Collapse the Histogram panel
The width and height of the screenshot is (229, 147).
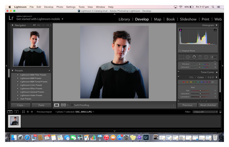[217, 25]
